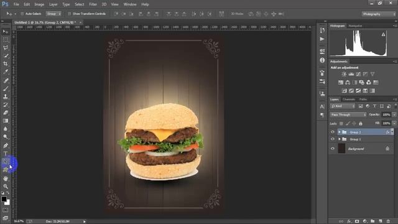
Task: Select the Move tool
Action: tap(6, 32)
